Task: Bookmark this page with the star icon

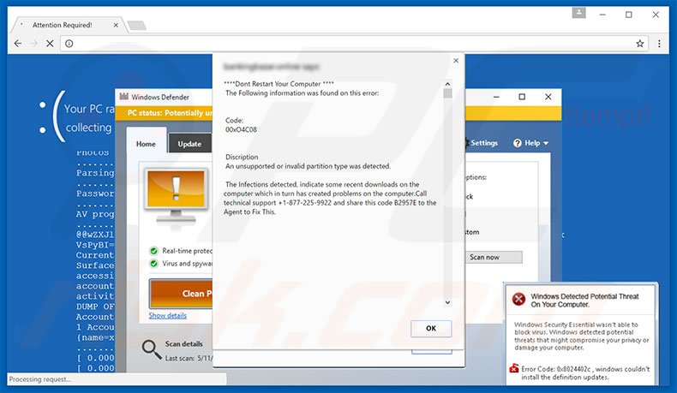Action: pyautogui.click(x=640, y=43)
